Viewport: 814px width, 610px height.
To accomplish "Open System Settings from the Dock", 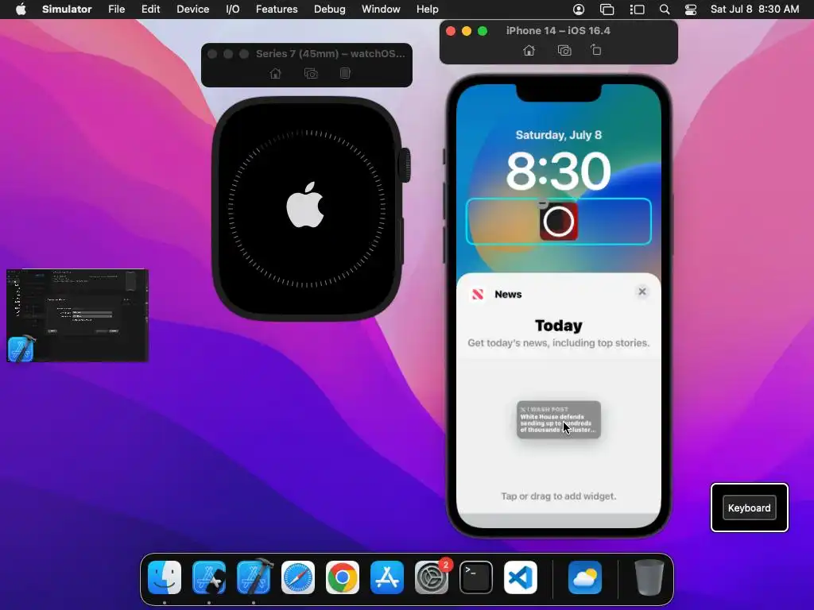I will [x=432, y=577].
